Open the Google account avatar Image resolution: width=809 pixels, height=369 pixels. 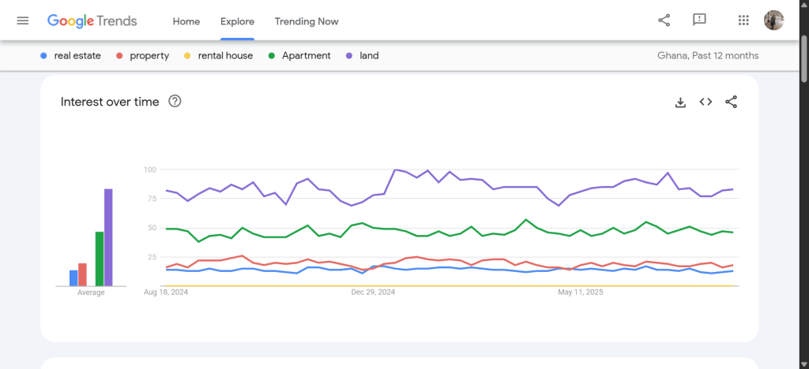774,20
